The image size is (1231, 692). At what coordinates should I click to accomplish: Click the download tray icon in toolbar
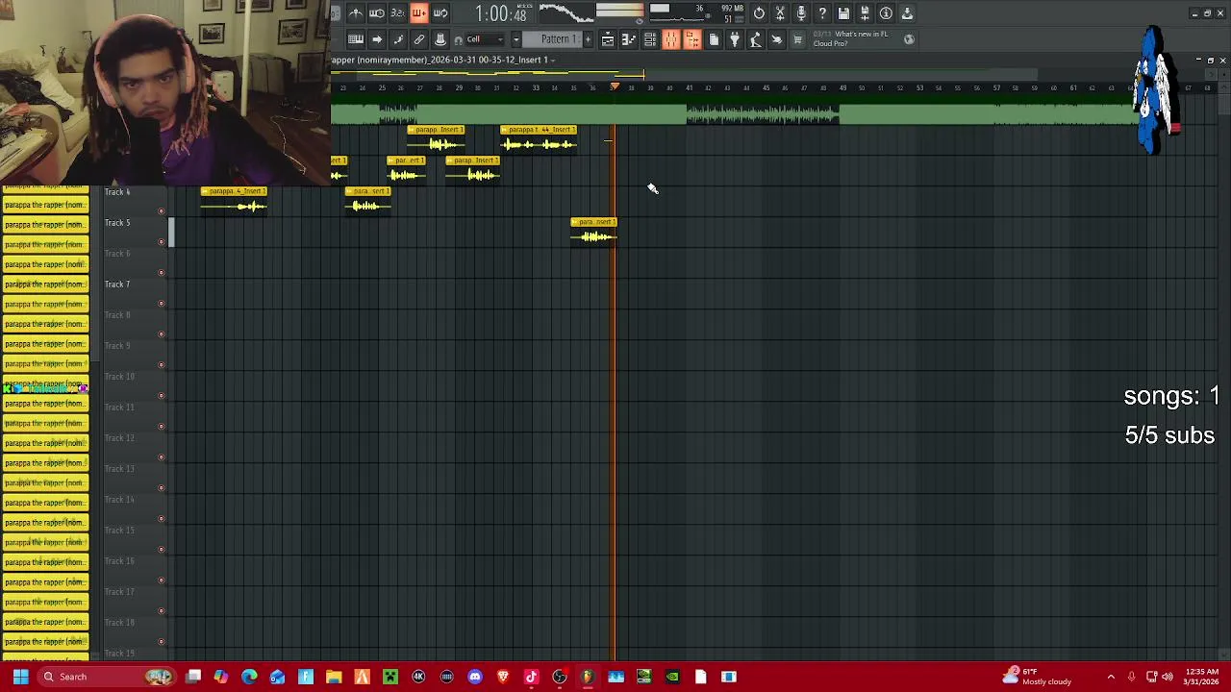[x=907, y=13]
